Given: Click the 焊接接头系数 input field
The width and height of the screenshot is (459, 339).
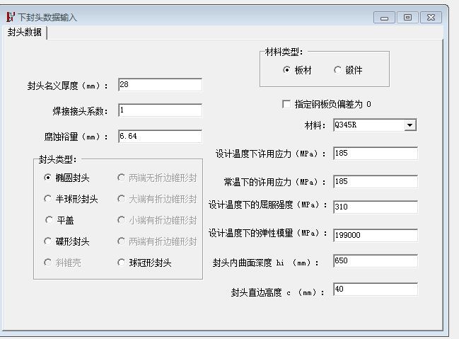Looking at the screenshot, I should [160, 110].
